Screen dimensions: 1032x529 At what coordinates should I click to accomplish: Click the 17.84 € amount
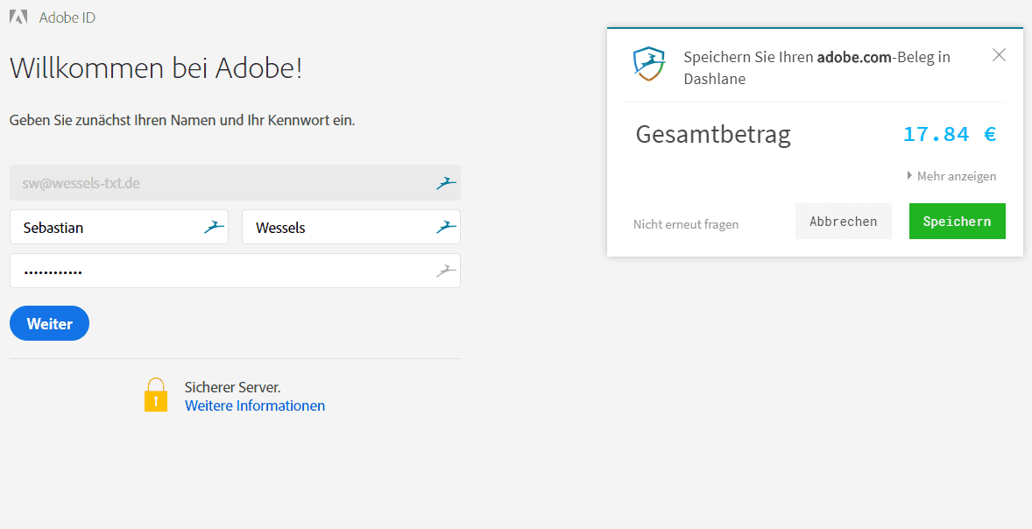pyautogui.click(x=949, y=134)
